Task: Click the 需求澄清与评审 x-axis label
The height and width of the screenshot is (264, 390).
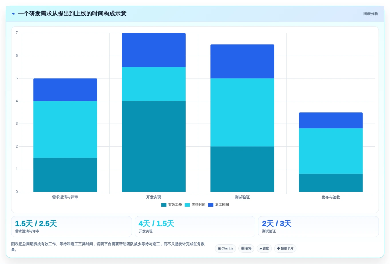Action: [x=65, y=197]
